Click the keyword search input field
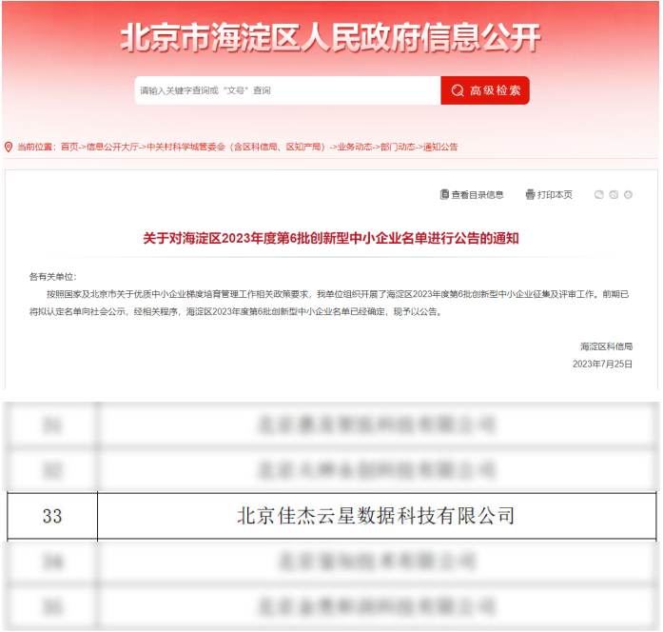Screen dimensions: 663x632 tap(287, 90)
